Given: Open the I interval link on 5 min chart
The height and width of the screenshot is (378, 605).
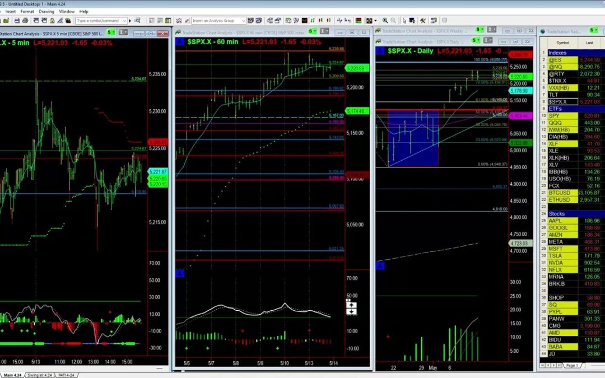Looking at the screenshot, I should [x=123, y=32].
